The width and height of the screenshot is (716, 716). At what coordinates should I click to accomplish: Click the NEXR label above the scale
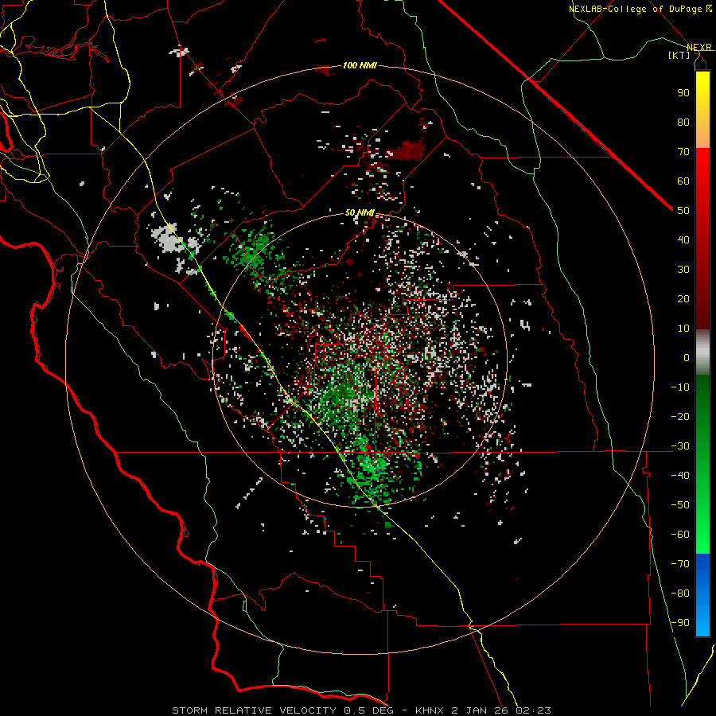click(699, 47)
